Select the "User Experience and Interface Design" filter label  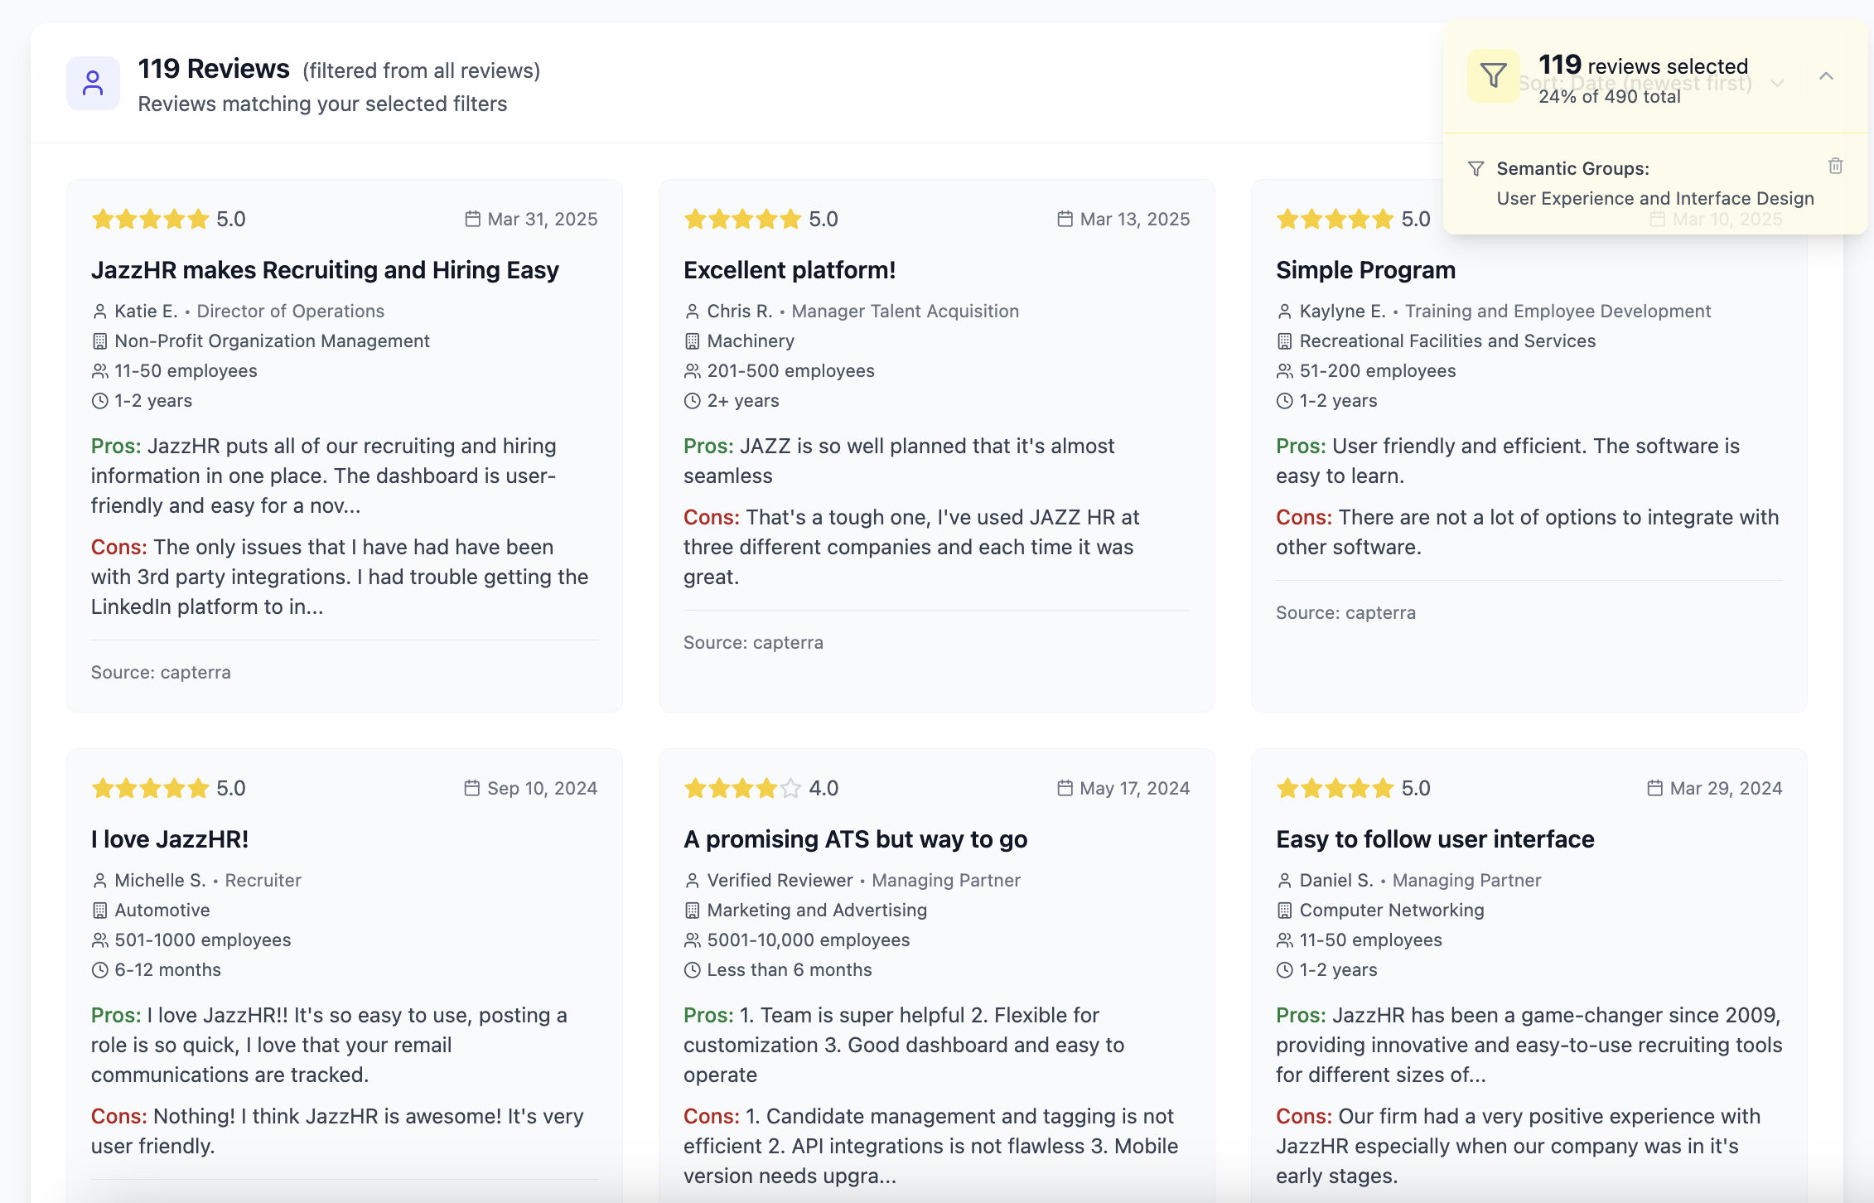[1654, 199]
